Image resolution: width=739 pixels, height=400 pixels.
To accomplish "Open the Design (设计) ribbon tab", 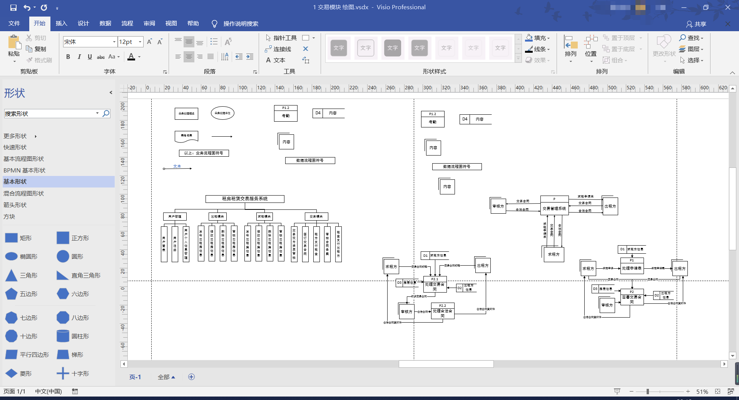I will pos(83,23).
